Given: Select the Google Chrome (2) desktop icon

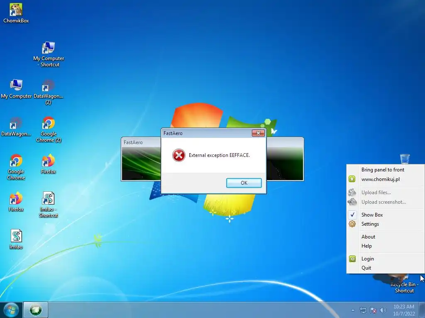Looking at the screenshot, I should [49, 129].
